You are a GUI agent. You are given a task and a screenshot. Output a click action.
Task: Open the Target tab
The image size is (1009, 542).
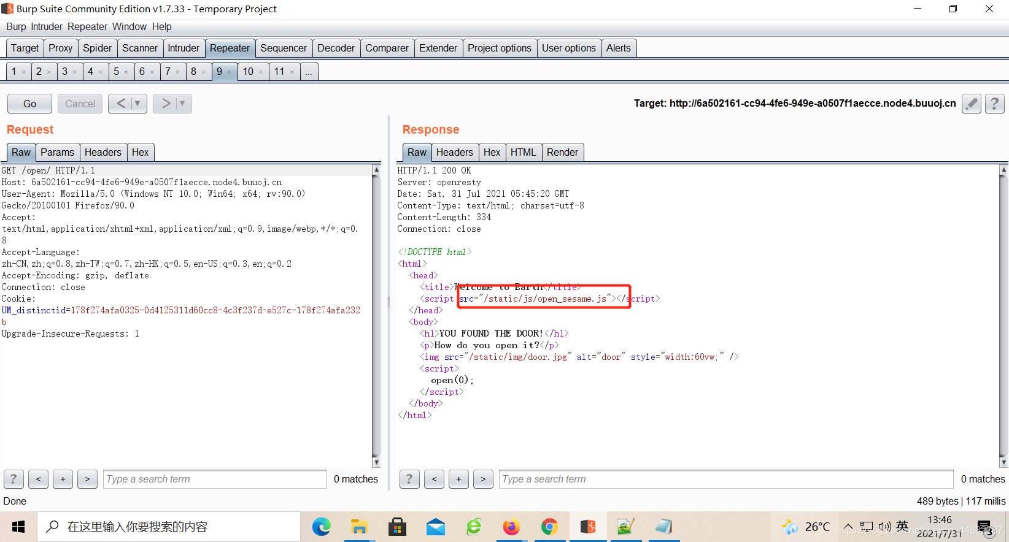[x=25, y=48]
